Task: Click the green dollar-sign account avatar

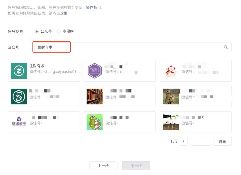Action: [x=18, y=96]
